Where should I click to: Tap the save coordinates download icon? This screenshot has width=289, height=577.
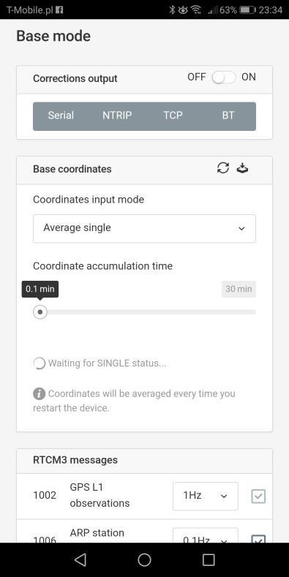point(242,168)
